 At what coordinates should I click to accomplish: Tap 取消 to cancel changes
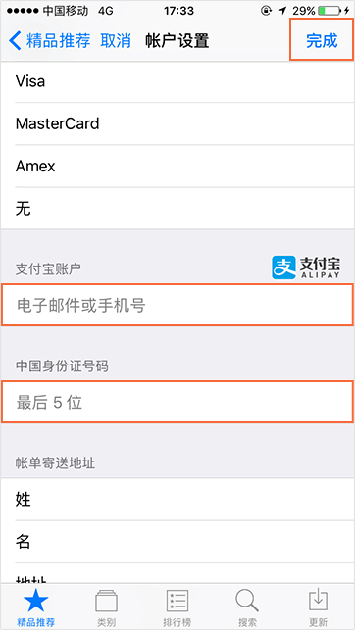click(116, 41)
